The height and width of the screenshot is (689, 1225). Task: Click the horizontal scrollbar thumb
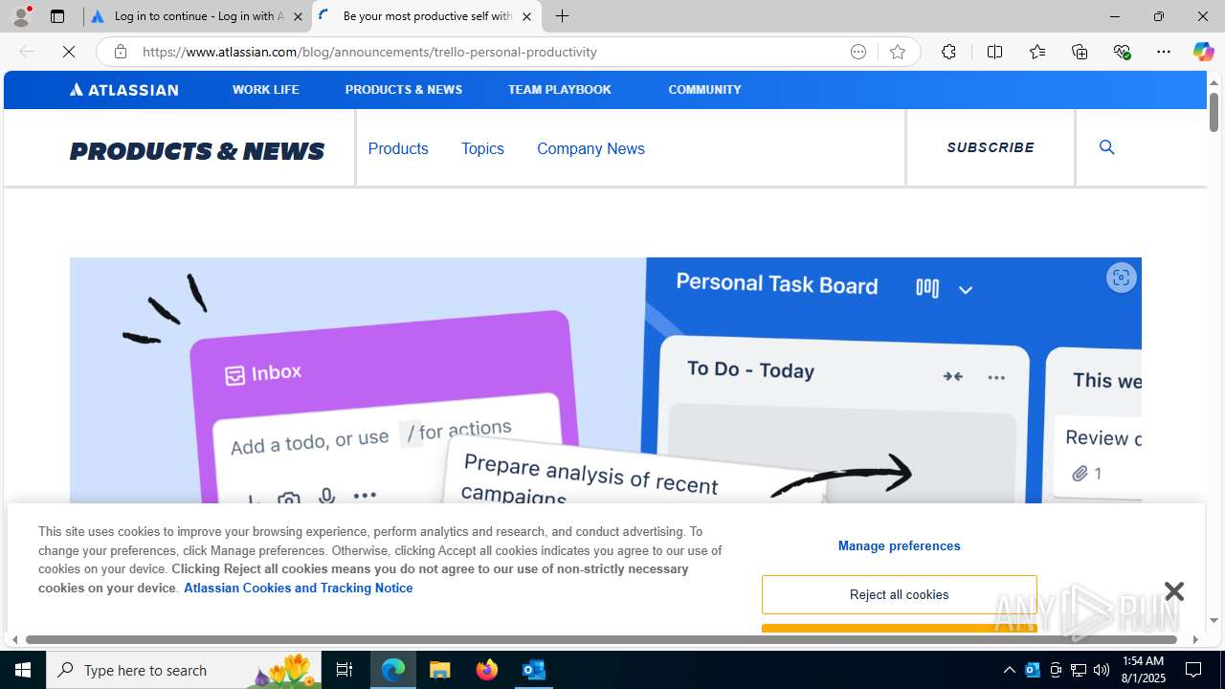click(601, 639)
